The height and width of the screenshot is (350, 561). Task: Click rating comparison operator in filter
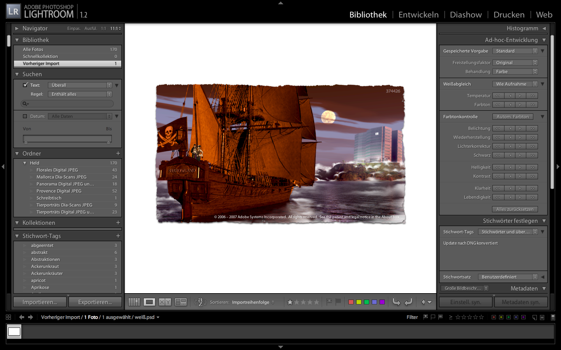451,317
